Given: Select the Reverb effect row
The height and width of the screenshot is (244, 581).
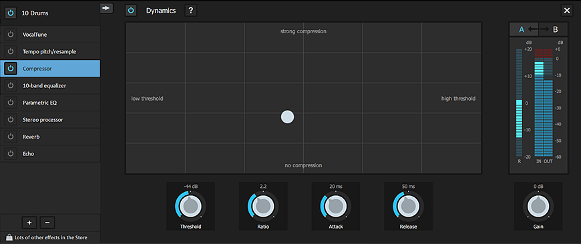Looking at the screenshot, I should pos(50,137).
